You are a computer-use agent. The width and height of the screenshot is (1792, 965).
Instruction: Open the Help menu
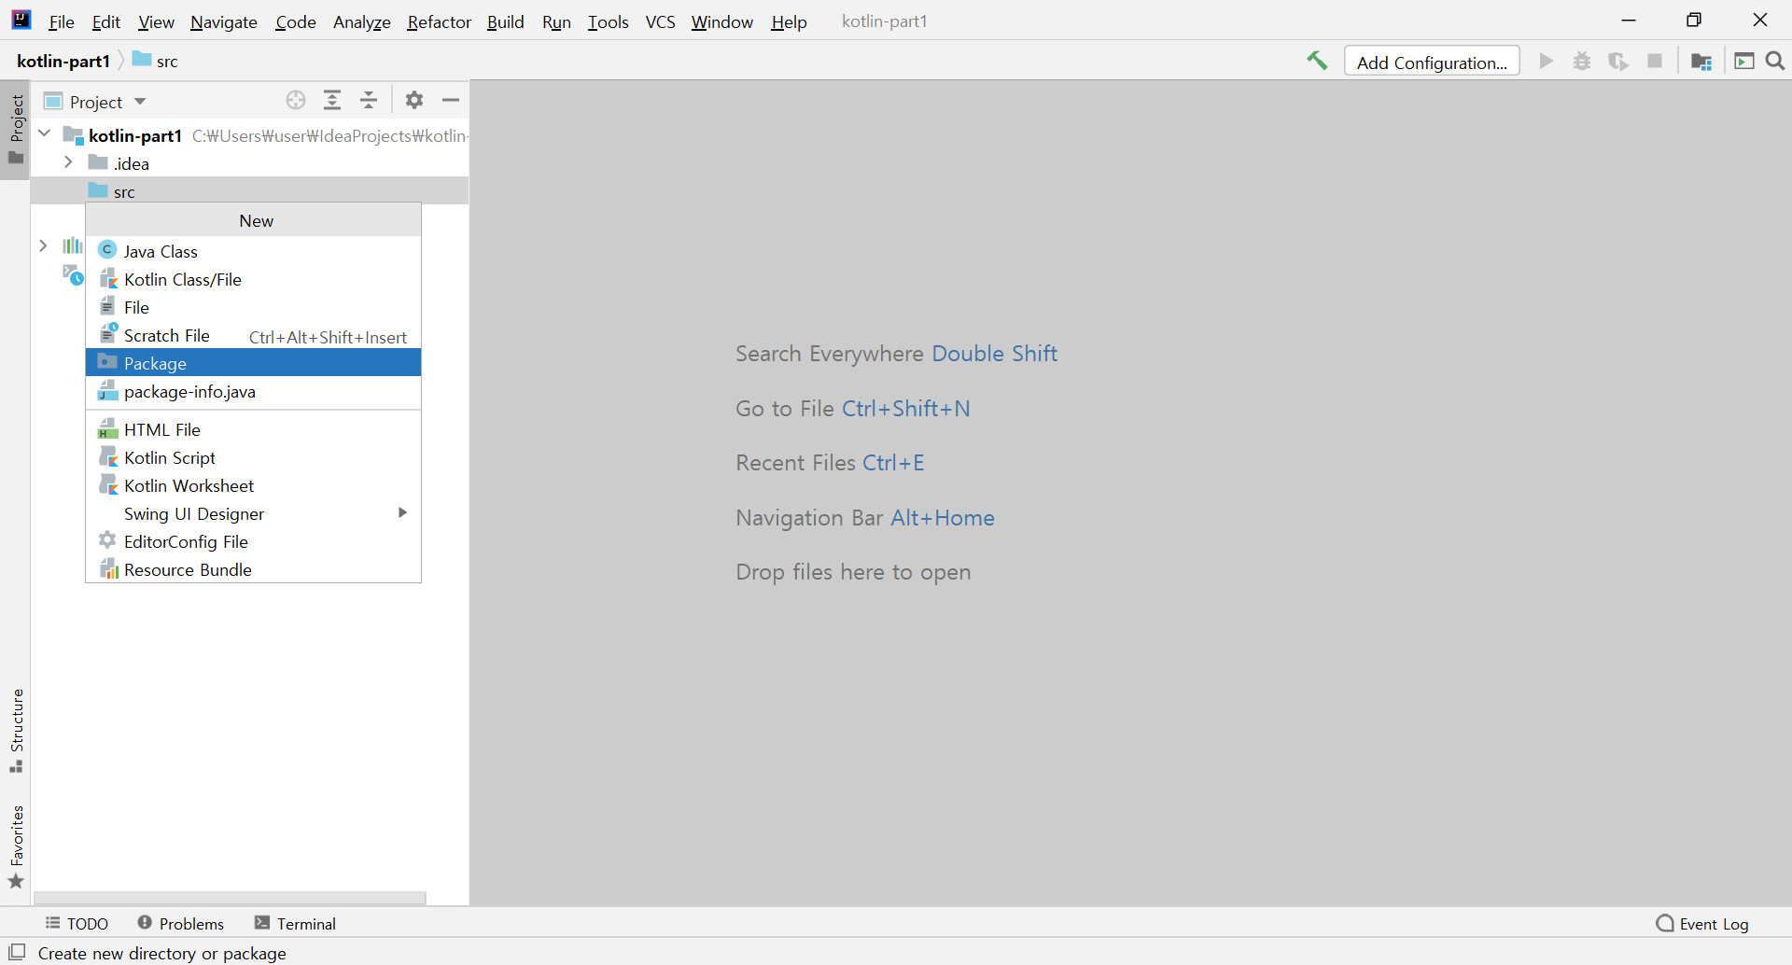(x=789, y=21)
